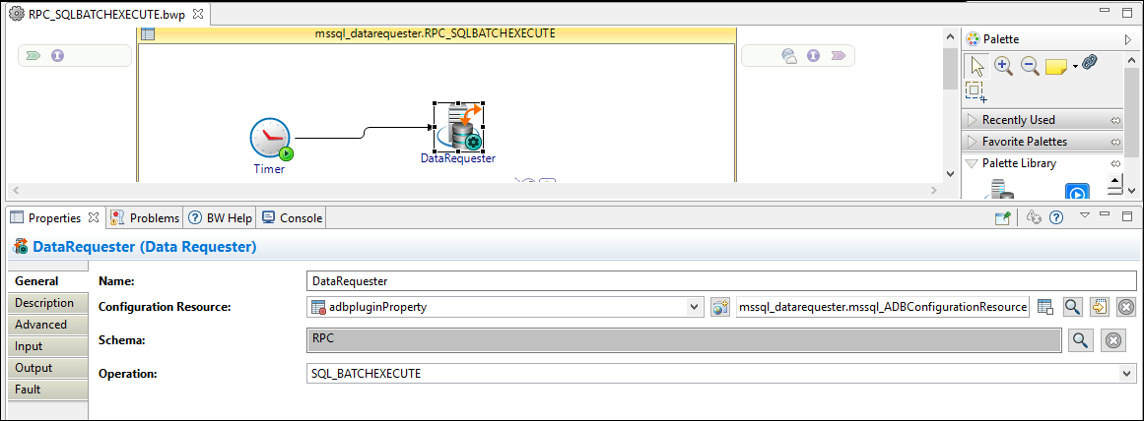Click the Timer activity icon on the canvas

tap(271, 141)
